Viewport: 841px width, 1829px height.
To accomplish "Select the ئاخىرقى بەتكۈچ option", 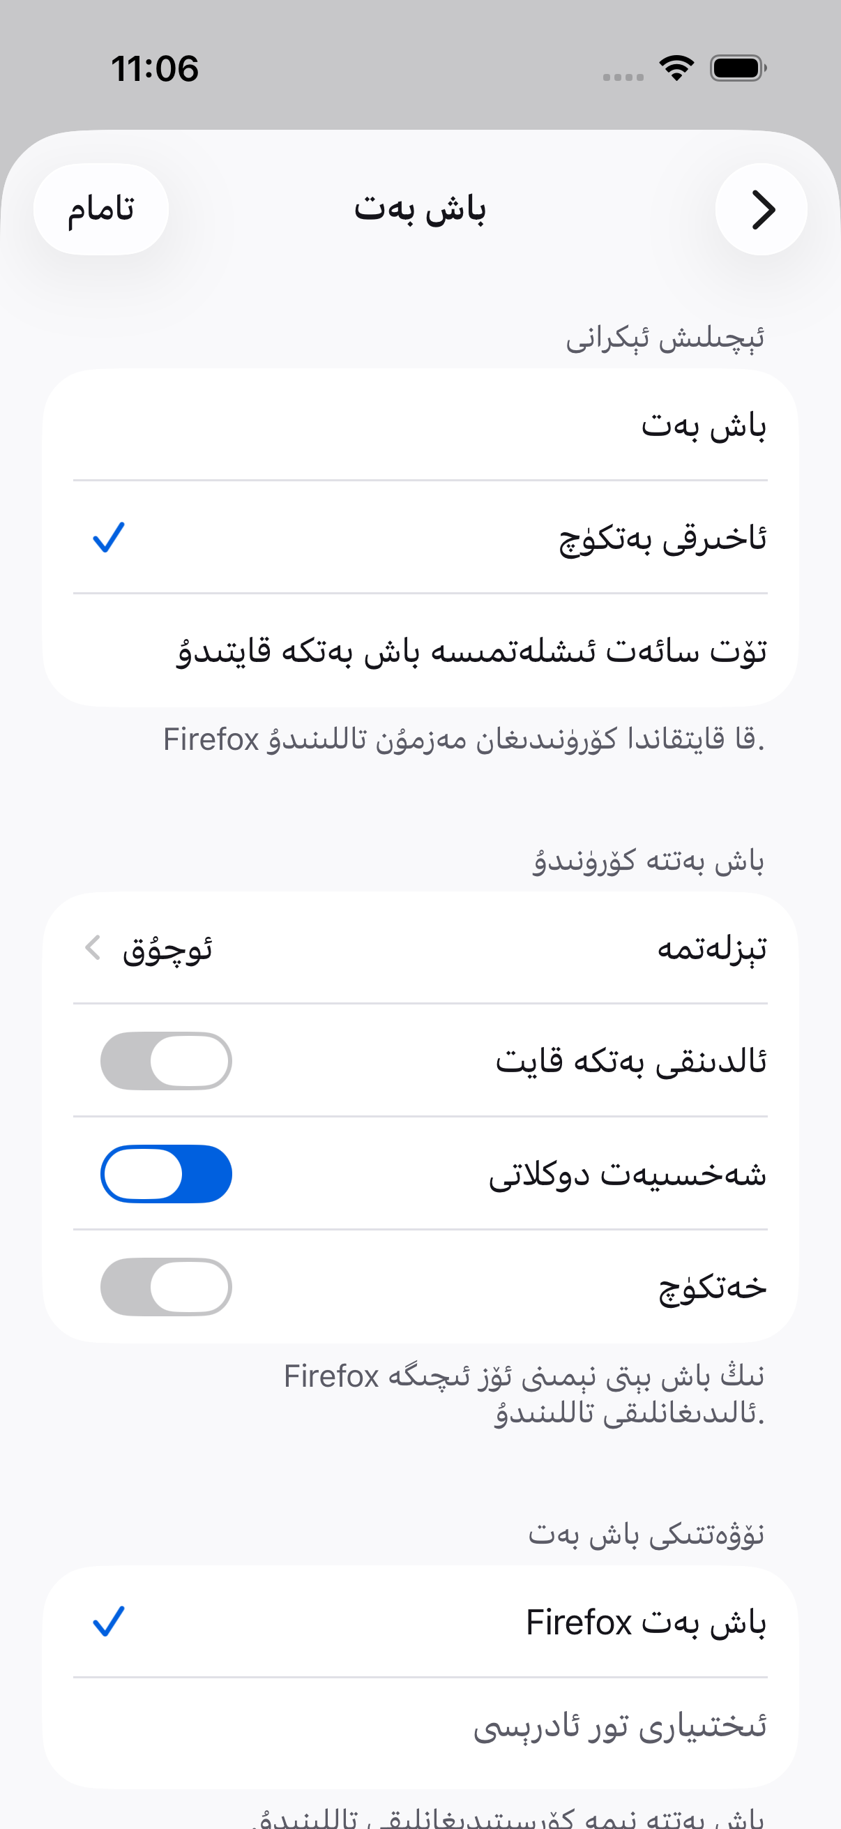I will pos(420,538).
